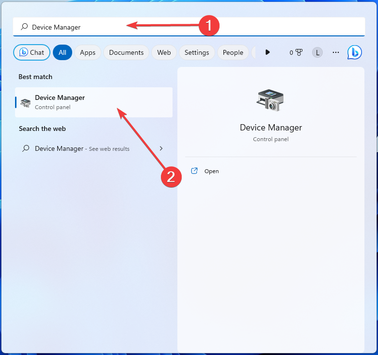Image resolution: width=378 pixels, height=355 pixels.
Task: Click the Open external-link icon
Action: (x=194, y=171)
